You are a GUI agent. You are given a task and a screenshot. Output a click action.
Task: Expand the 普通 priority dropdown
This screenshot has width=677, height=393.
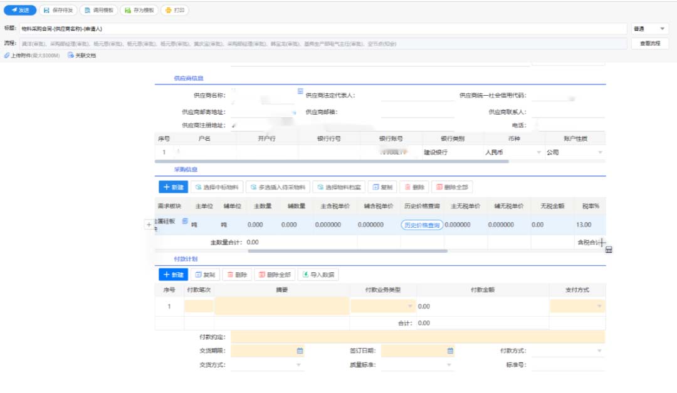pos(663,29)
